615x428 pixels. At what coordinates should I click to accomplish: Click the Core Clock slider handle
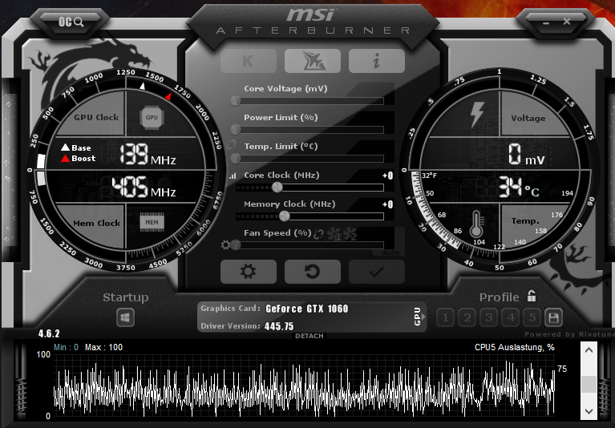coord(277,187)
